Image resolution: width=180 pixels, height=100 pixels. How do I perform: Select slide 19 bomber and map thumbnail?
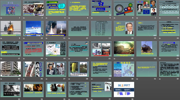(x=56, y=49)
